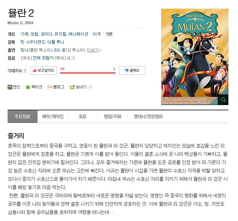The height and width of the screenshot is (221, 238).
Task: Switch to the 배우/제작진 tab
Action: coord(53,116)
